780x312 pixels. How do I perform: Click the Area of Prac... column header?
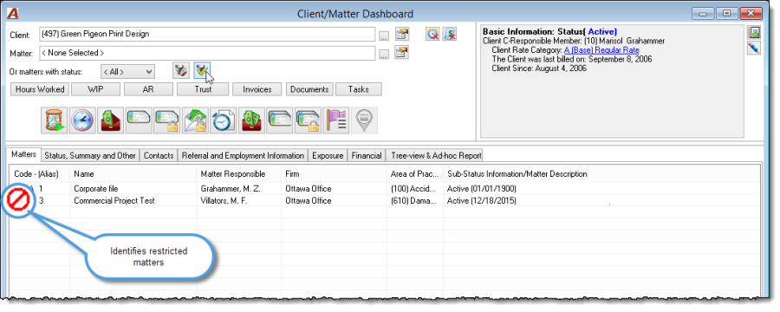coord(415,174)
